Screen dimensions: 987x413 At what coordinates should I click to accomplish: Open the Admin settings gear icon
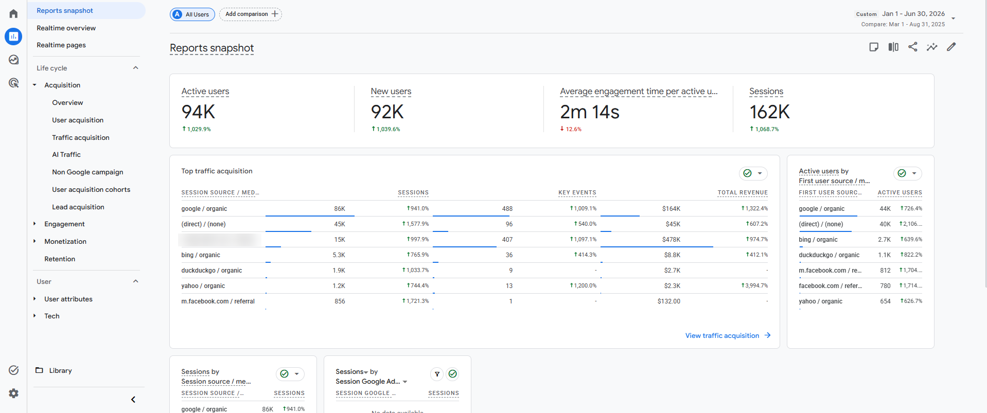tap(13, 393)
